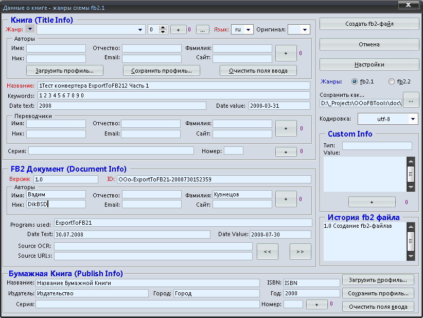Increase the genre match spinner value

[x=163, y=27]
